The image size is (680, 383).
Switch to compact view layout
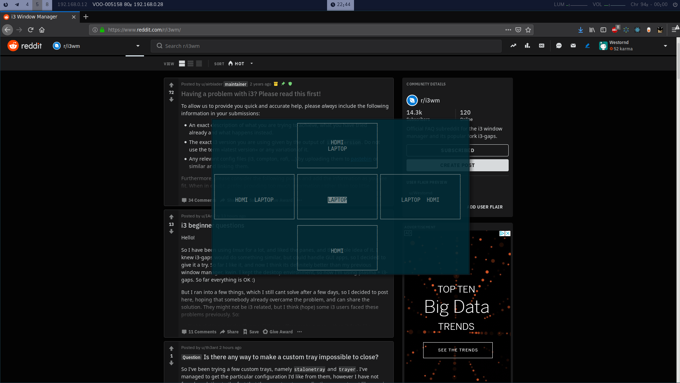click(x=199, y=63)
